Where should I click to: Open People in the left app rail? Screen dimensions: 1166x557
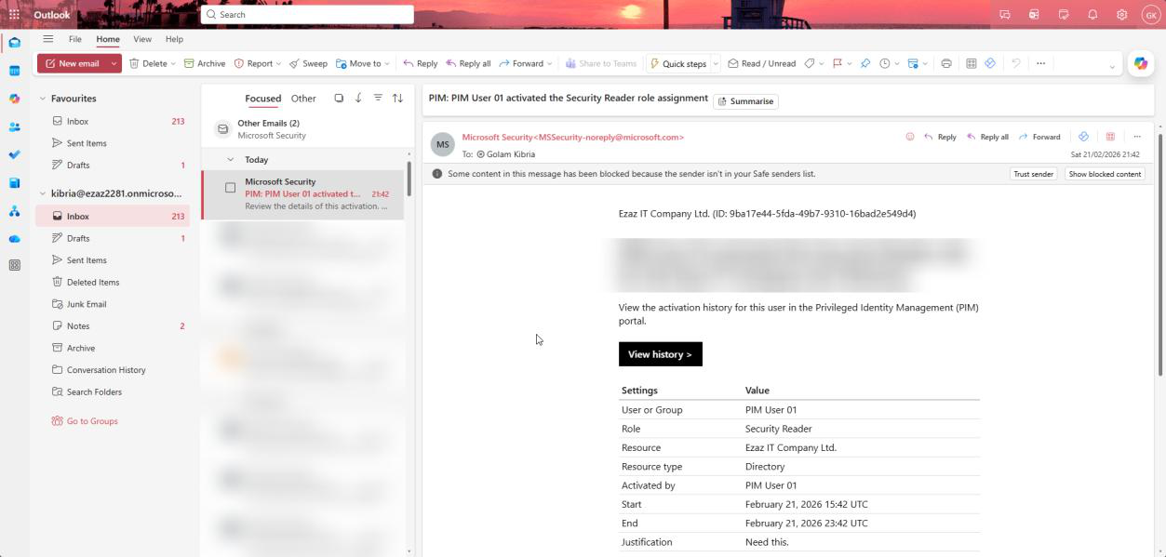pos(14,126)
